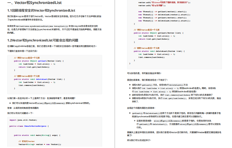Viewport: 232px width, 148px height.
Task: Click the comment "// 初始化Vector"
Action: pos(27,141)
